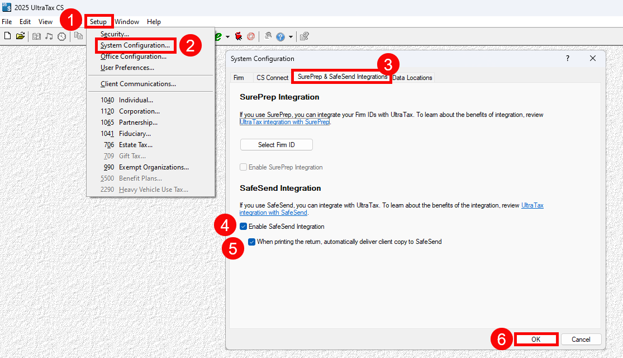Select the CS Connect tab
The width and height of the screenshot is (623, 358).
click(x=273, y=78)
